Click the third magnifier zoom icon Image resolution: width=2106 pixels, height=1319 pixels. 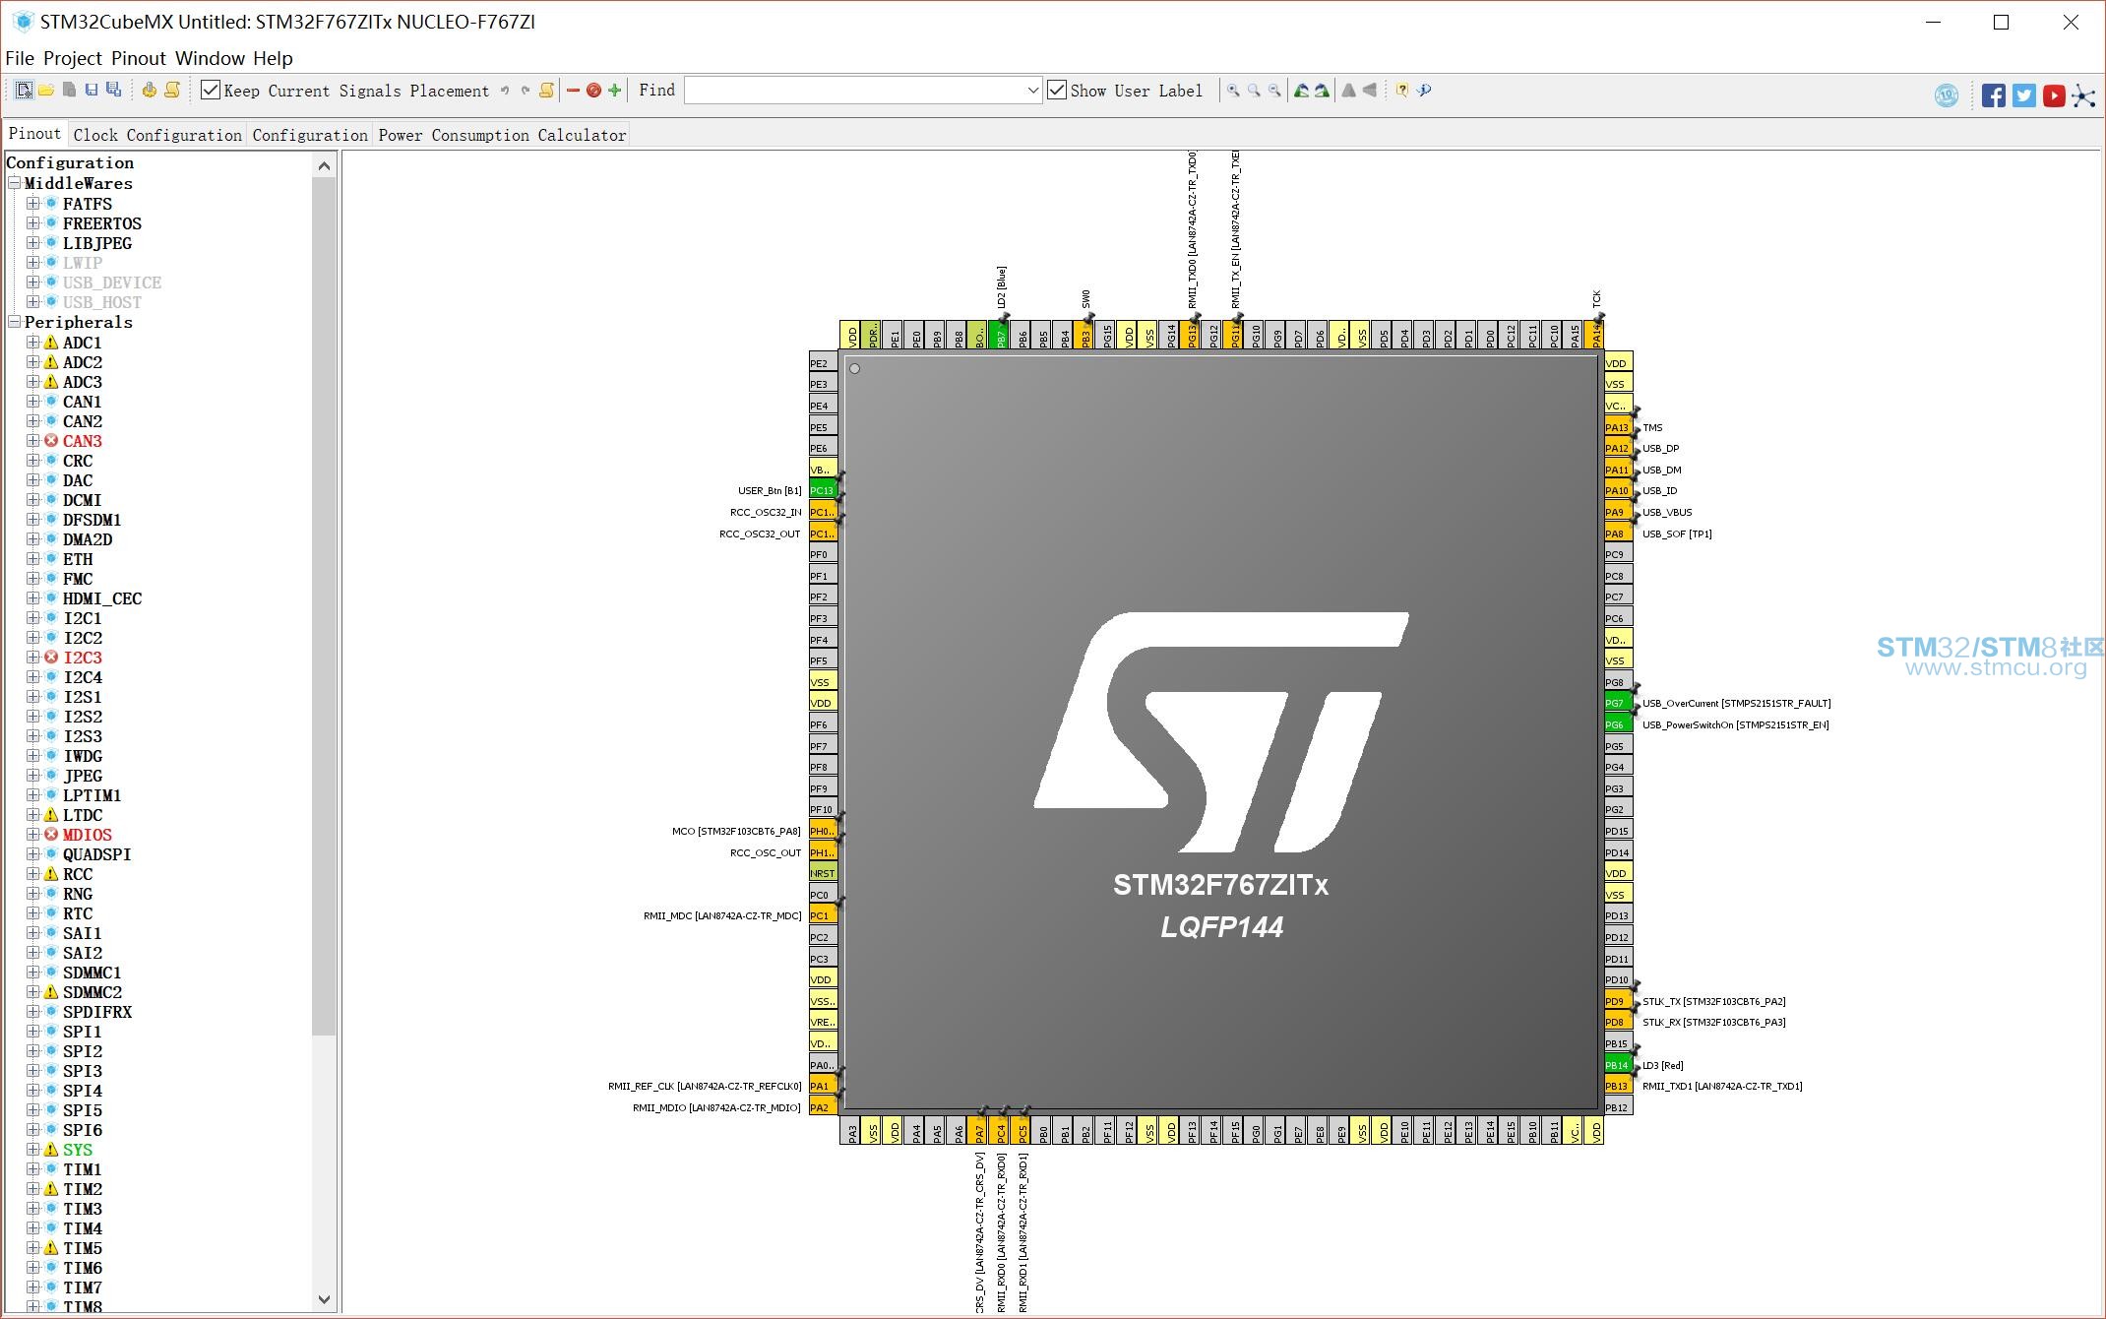[1274, 91]
